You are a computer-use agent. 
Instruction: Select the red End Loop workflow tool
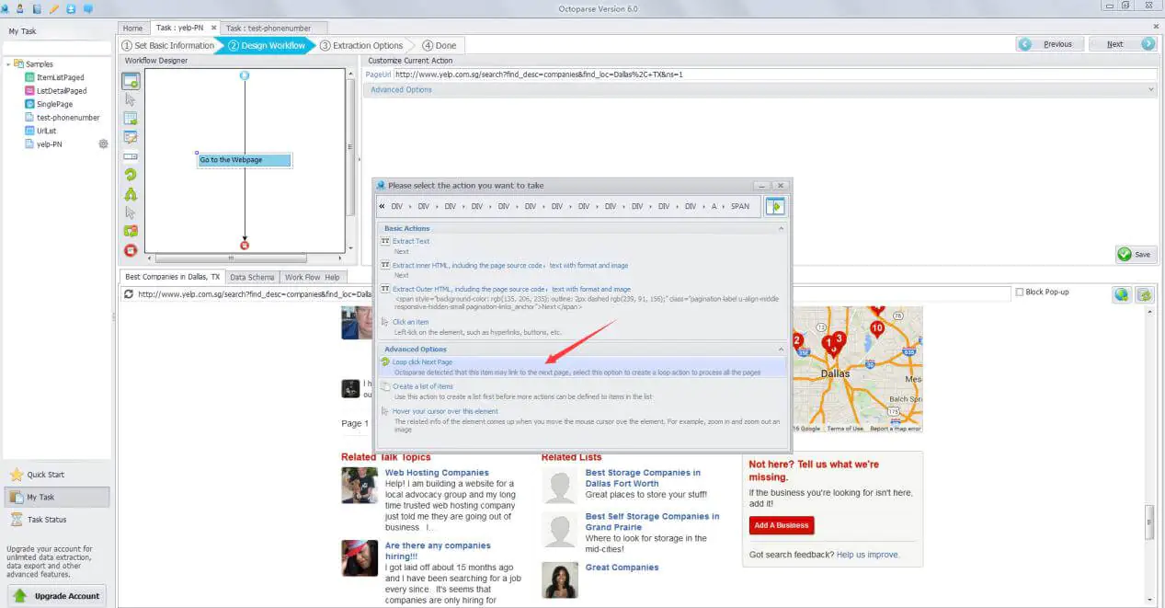coord(131,250)
